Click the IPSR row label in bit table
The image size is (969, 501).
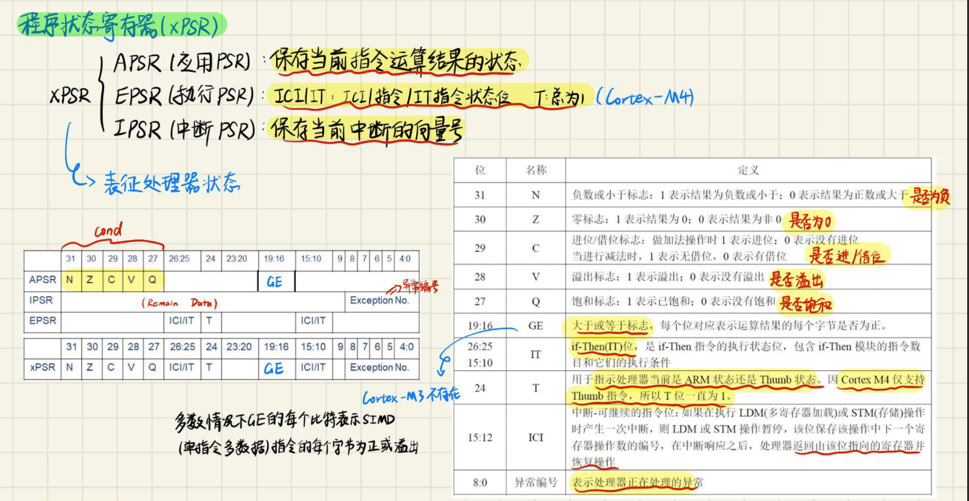41,300
